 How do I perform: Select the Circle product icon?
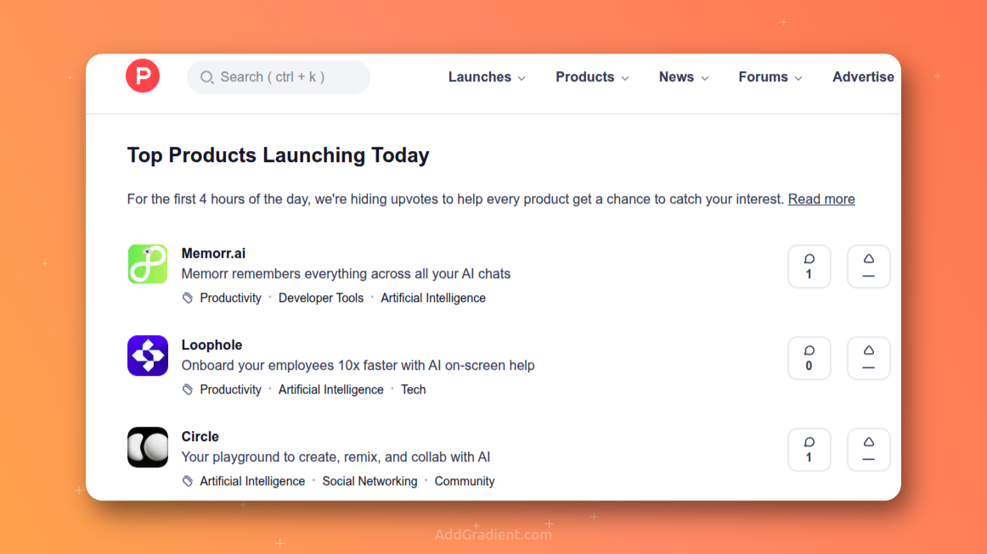click(x=147, y=447)
